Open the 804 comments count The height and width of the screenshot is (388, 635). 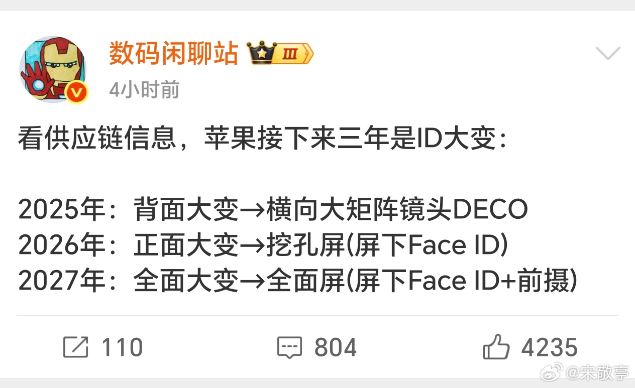(x=336, y=347)
